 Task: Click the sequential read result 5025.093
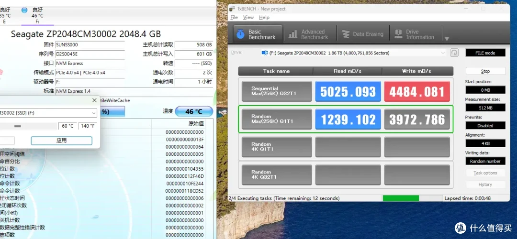click(348, 91)
